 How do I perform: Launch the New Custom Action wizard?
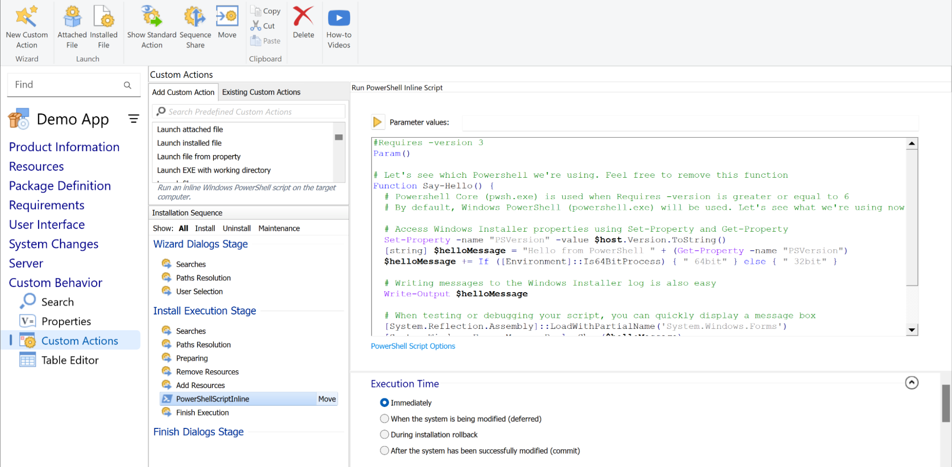(27, 27)
